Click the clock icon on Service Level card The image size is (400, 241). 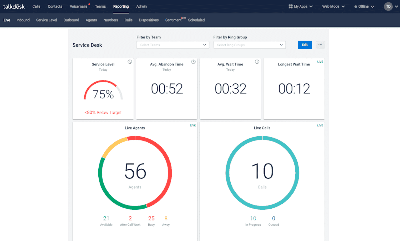tap(130, 62)
